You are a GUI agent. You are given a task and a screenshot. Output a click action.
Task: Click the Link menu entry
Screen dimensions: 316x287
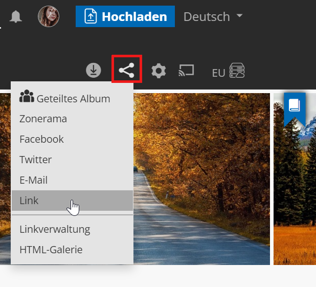29,201
